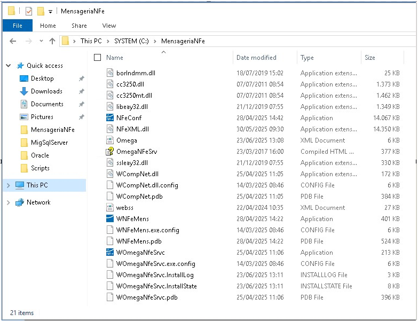The image size is (418, 322).
Task: Select the OmegaNFeSrv compiled HTML help icon
Action: (x=110, y=152)
